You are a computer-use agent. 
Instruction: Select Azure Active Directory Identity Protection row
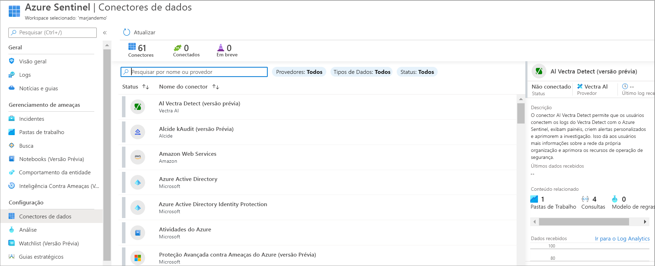(319, 208)
